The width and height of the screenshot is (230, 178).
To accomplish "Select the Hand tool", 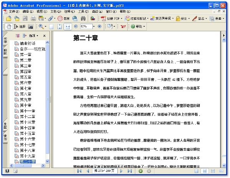I will tap(9, 27).
